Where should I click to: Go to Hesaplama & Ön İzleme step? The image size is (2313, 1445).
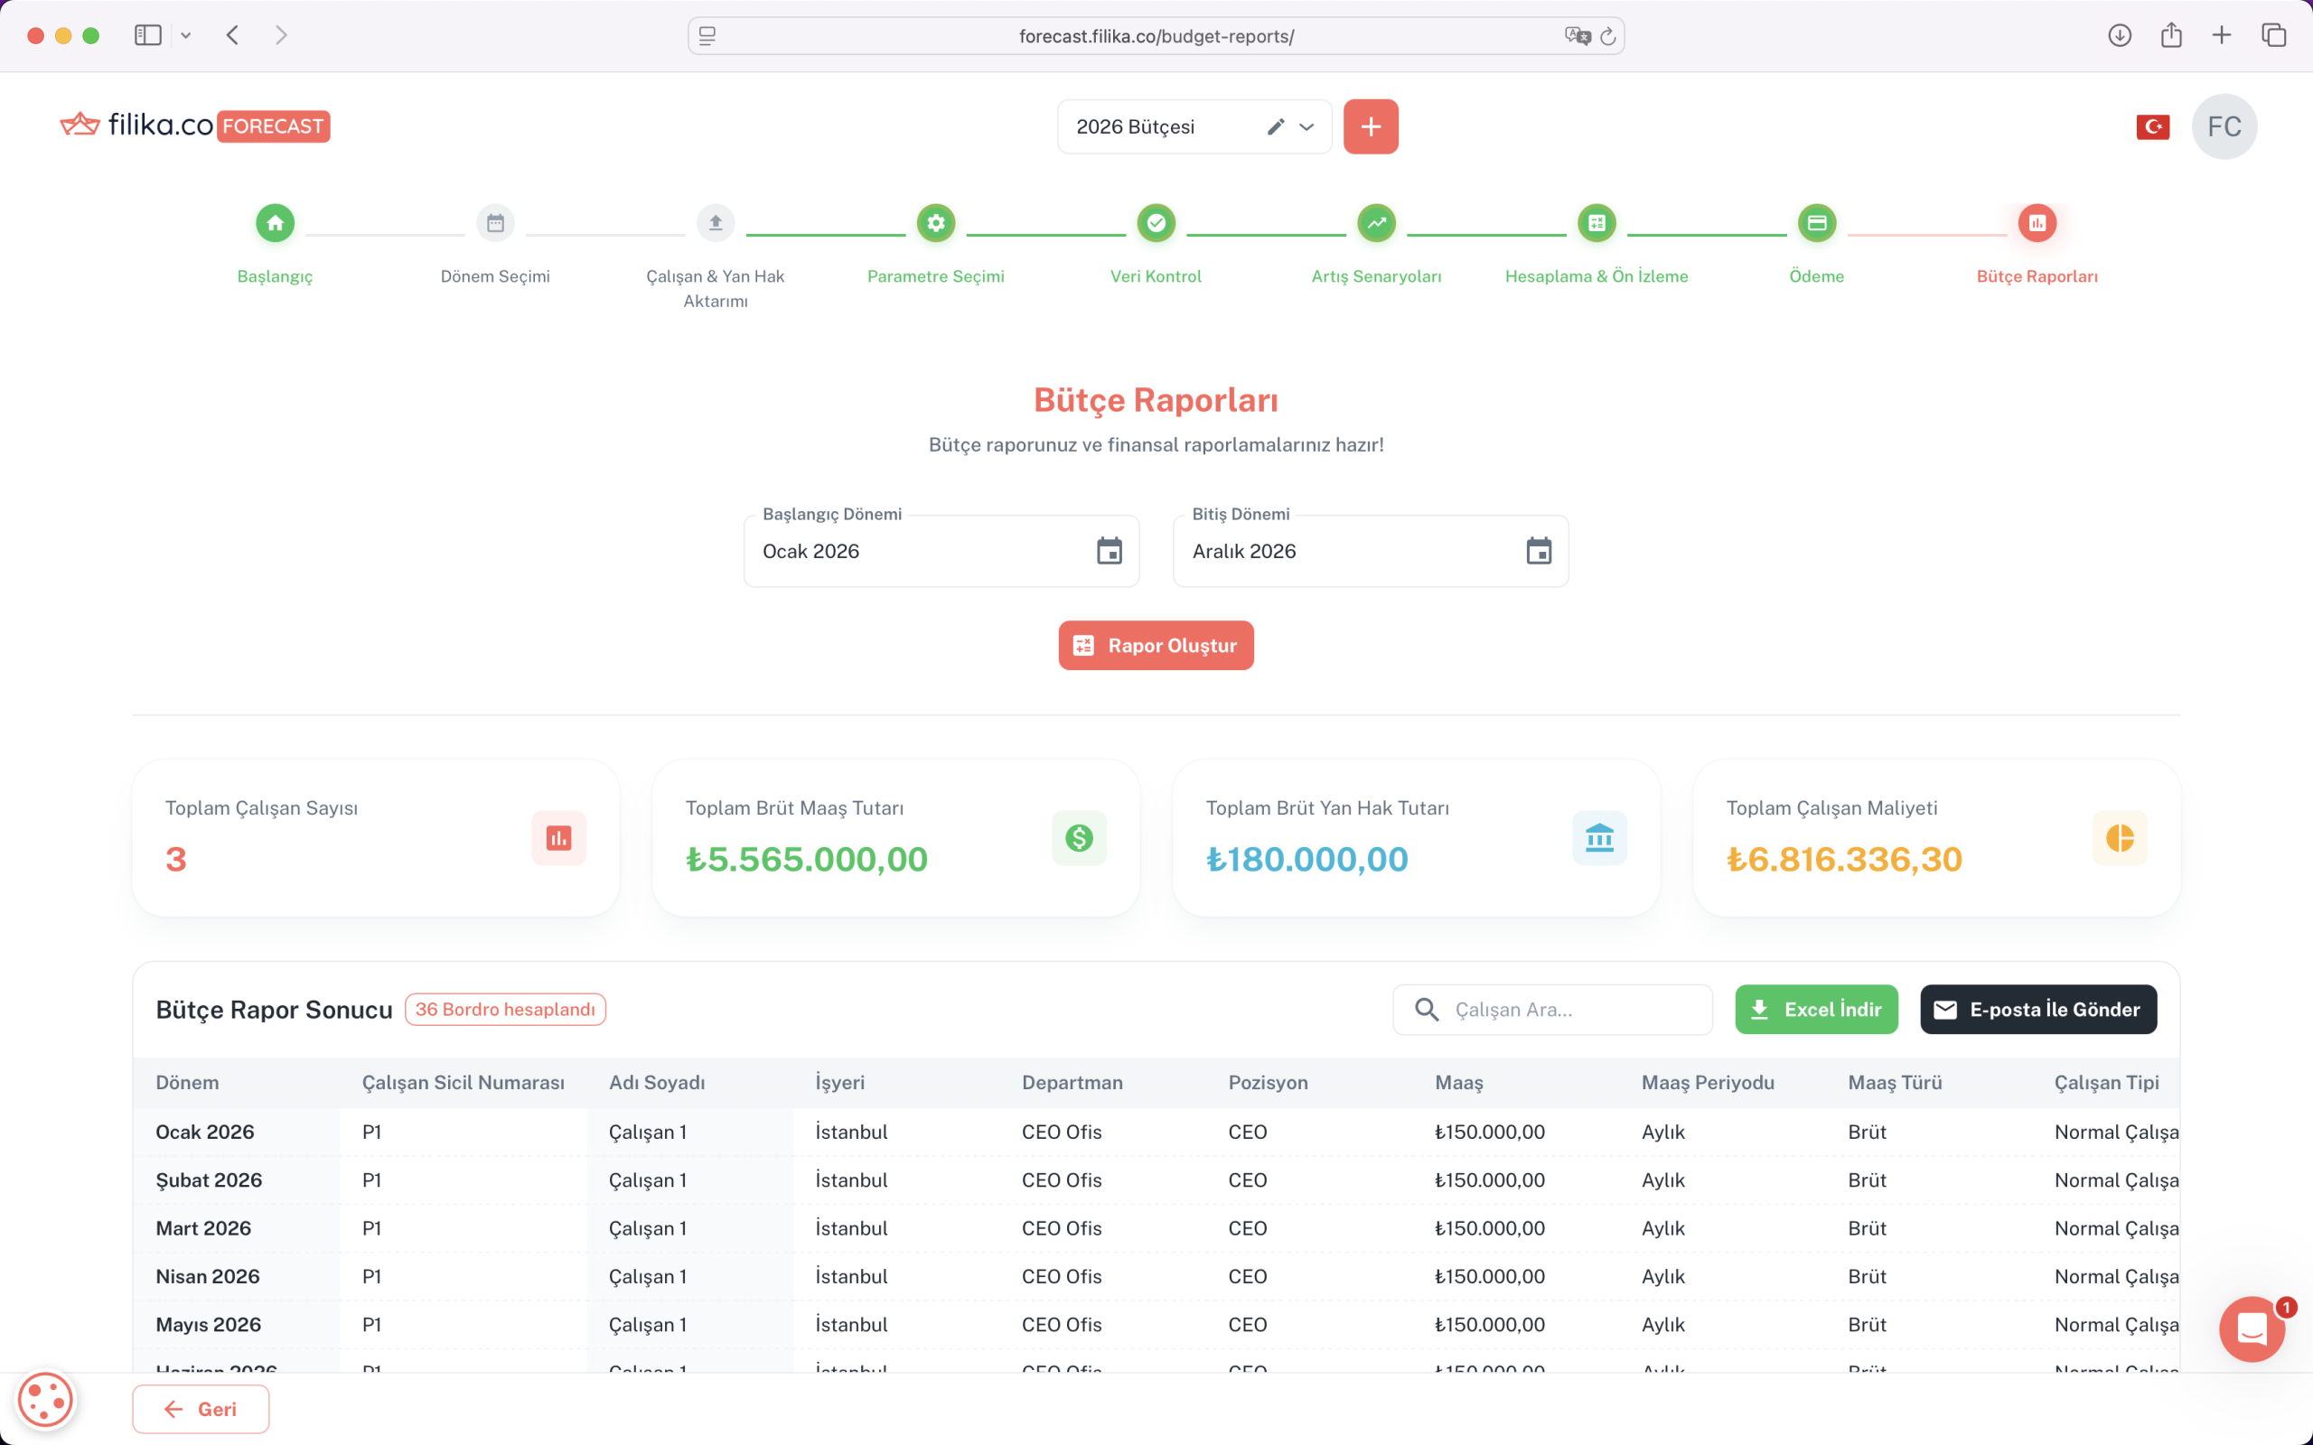coord(1597,223)
